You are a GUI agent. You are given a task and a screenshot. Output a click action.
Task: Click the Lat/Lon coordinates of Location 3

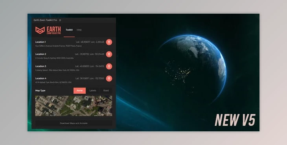pos(90,66)
